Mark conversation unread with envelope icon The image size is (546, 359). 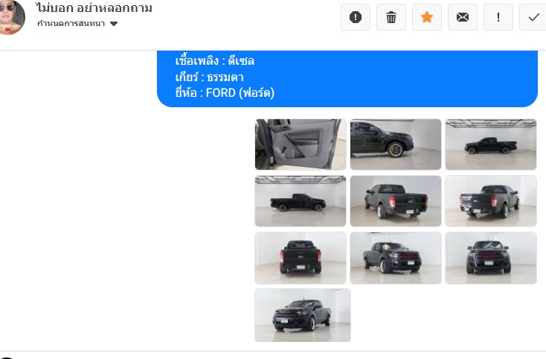click(463, 17)
